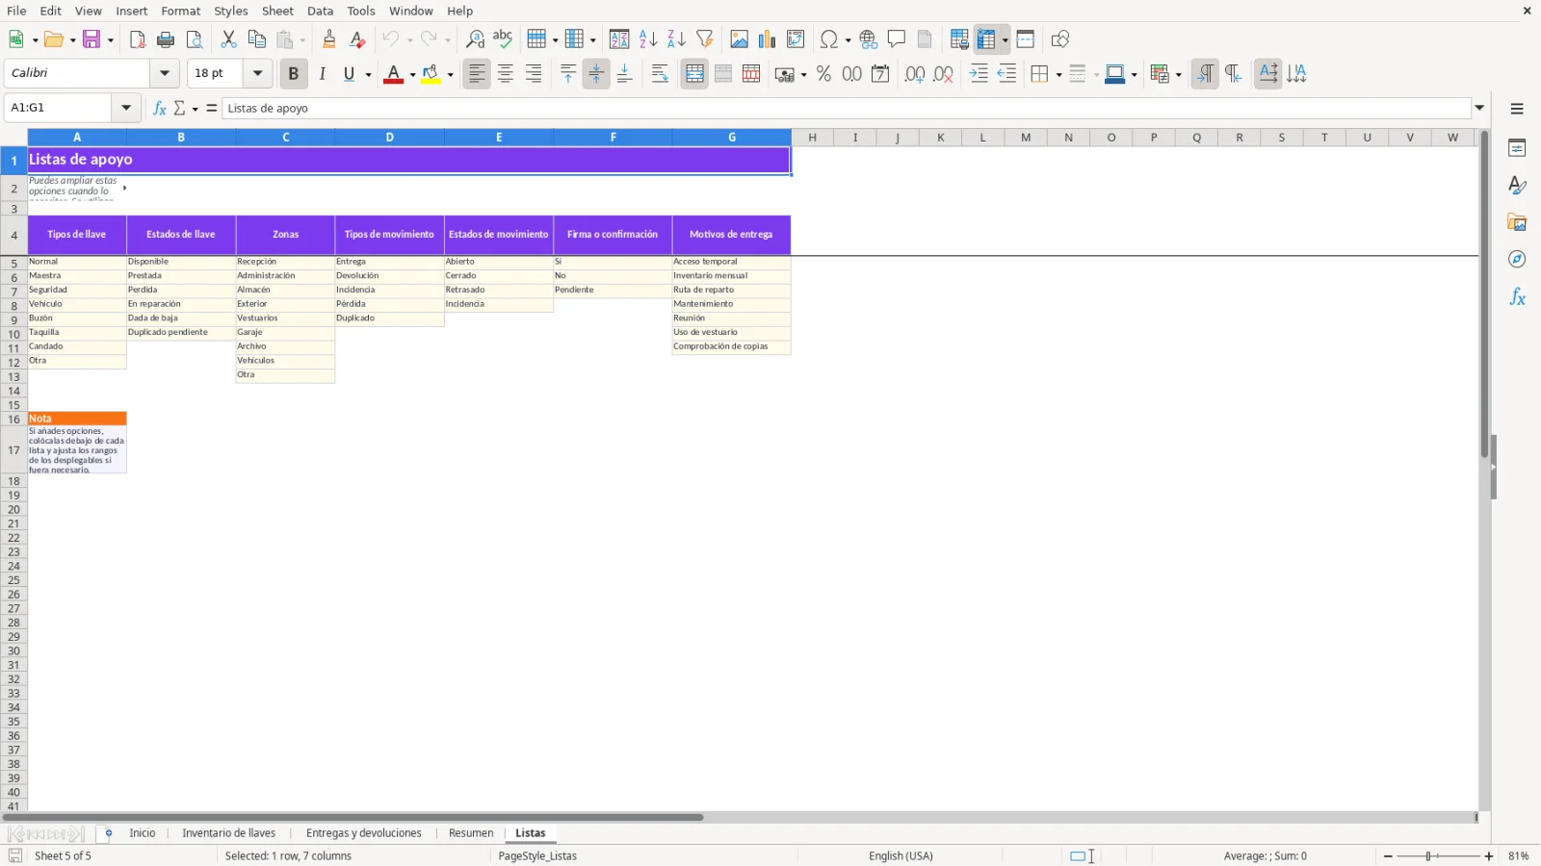Select row 10 header
1541x866 pixels.
(x=13, y=335)
